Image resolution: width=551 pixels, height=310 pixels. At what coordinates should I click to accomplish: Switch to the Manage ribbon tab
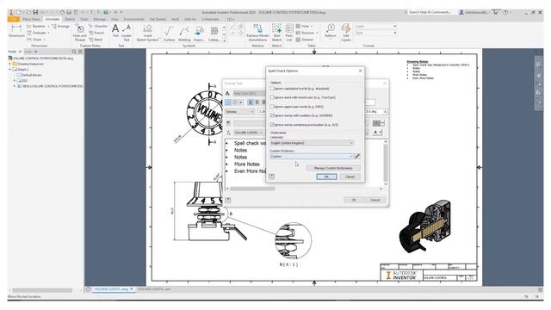[100, 19]
